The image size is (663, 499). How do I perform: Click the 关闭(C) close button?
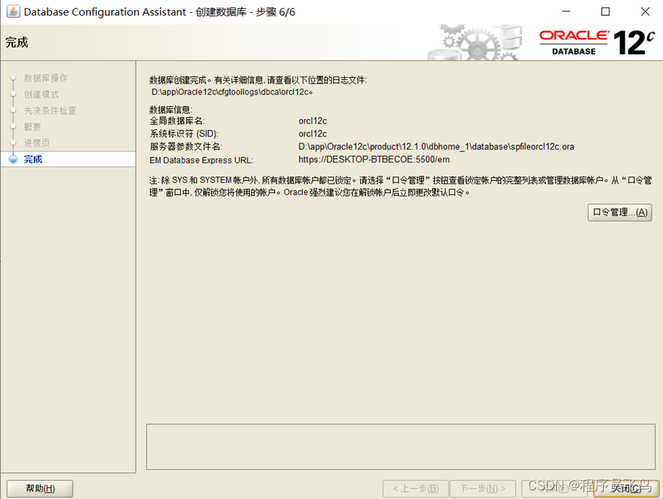pos(625,488)
